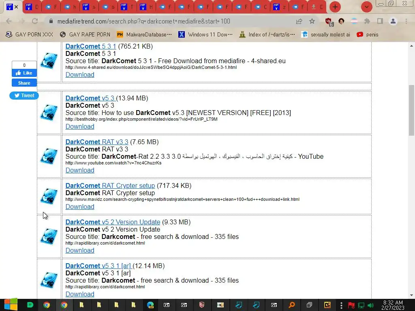Bookmark this page with the star icon

(312, 21)
